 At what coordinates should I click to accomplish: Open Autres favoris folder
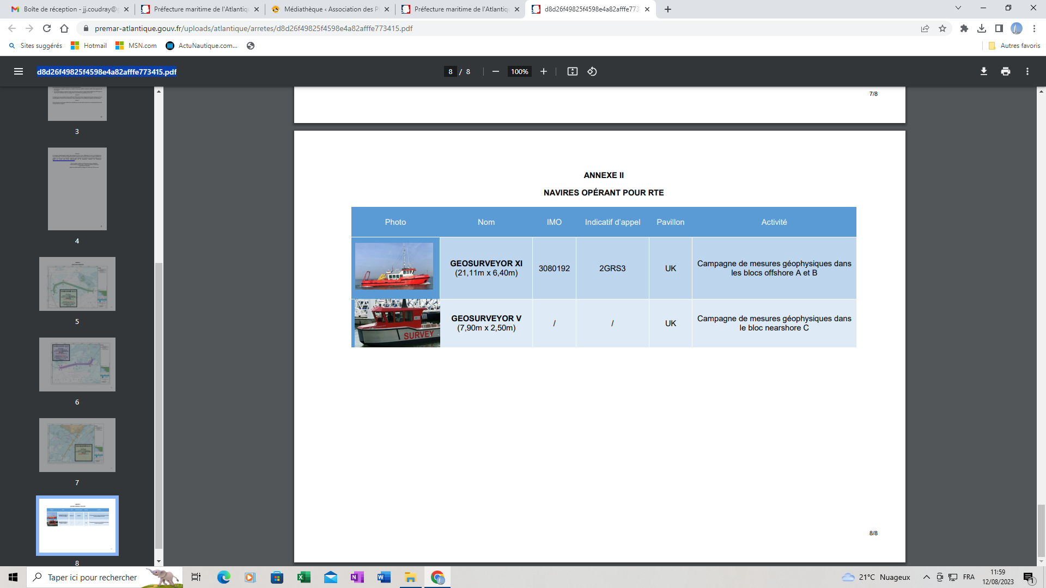click(1014, 46)
